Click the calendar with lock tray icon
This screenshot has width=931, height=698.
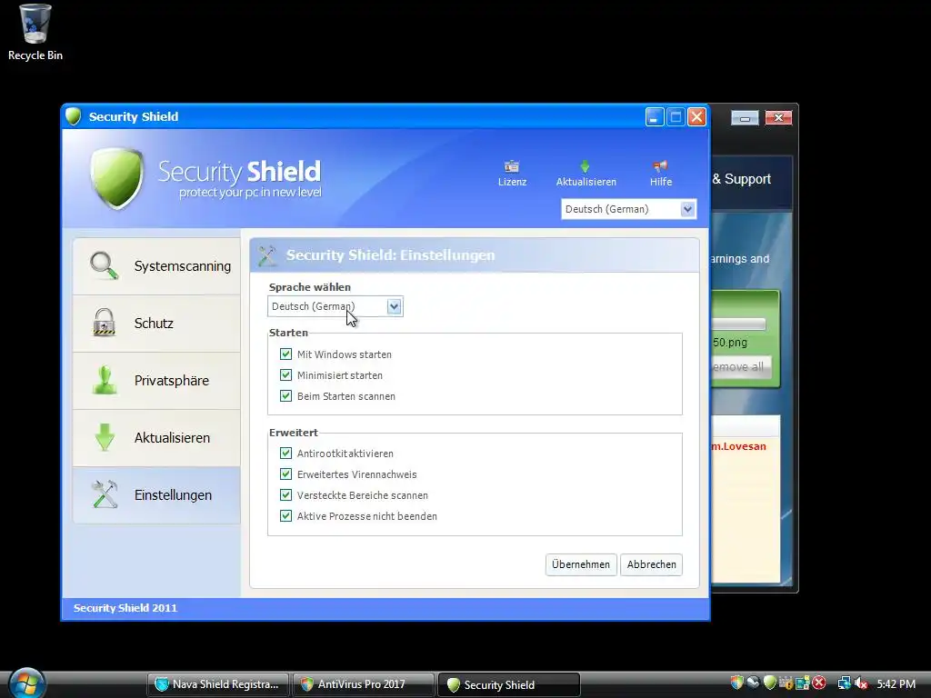coord(786,683)
